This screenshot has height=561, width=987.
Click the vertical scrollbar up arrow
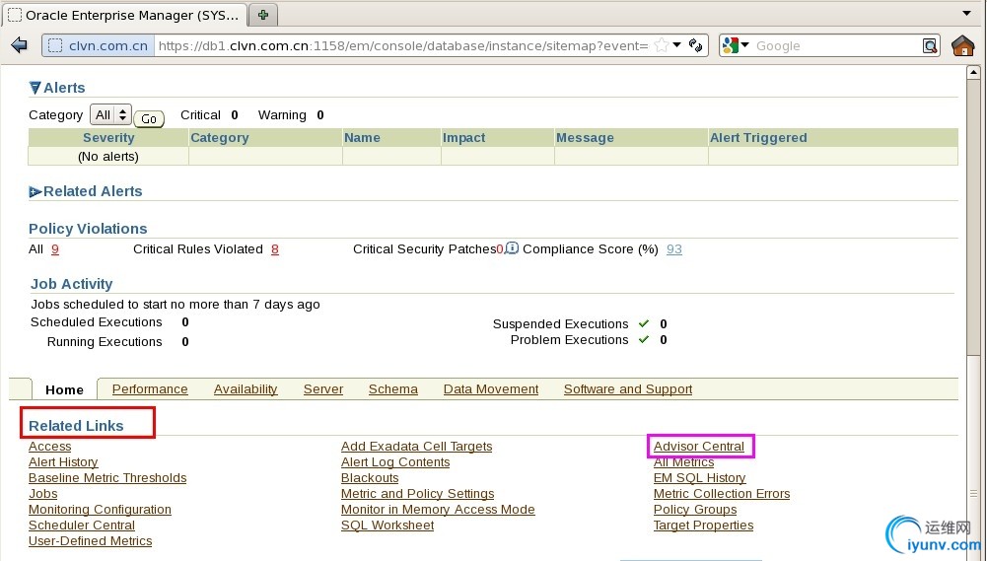973,72
